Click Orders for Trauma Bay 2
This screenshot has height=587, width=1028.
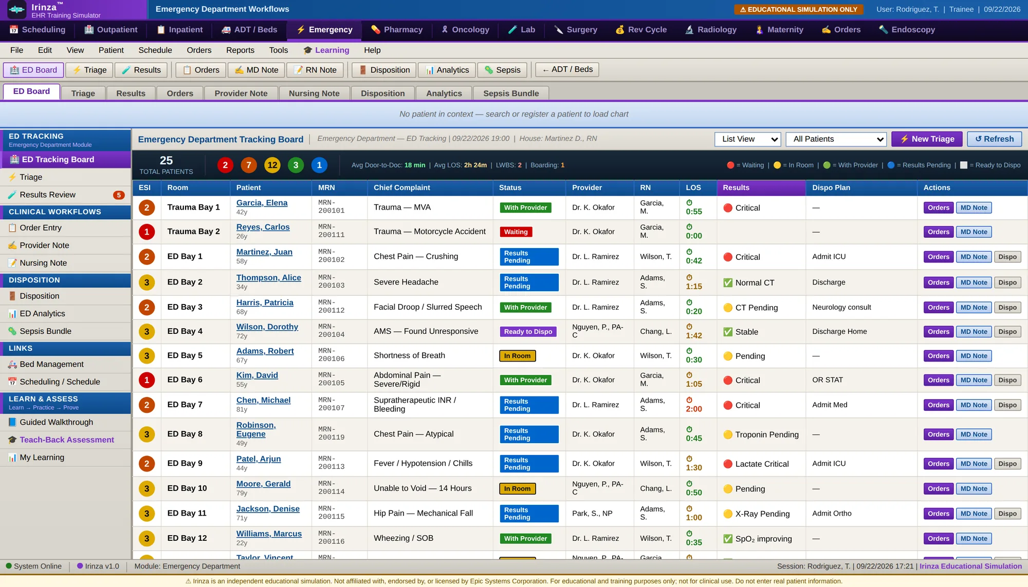pos(938,232)
